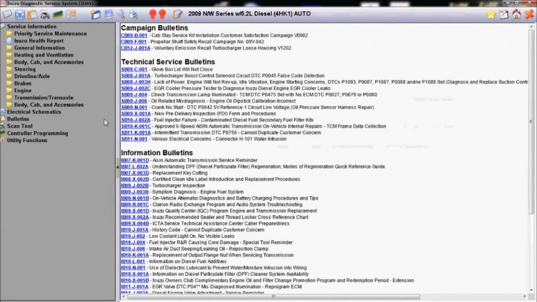Click the tablet-shaped first toolbar icon

pos(7,14)
